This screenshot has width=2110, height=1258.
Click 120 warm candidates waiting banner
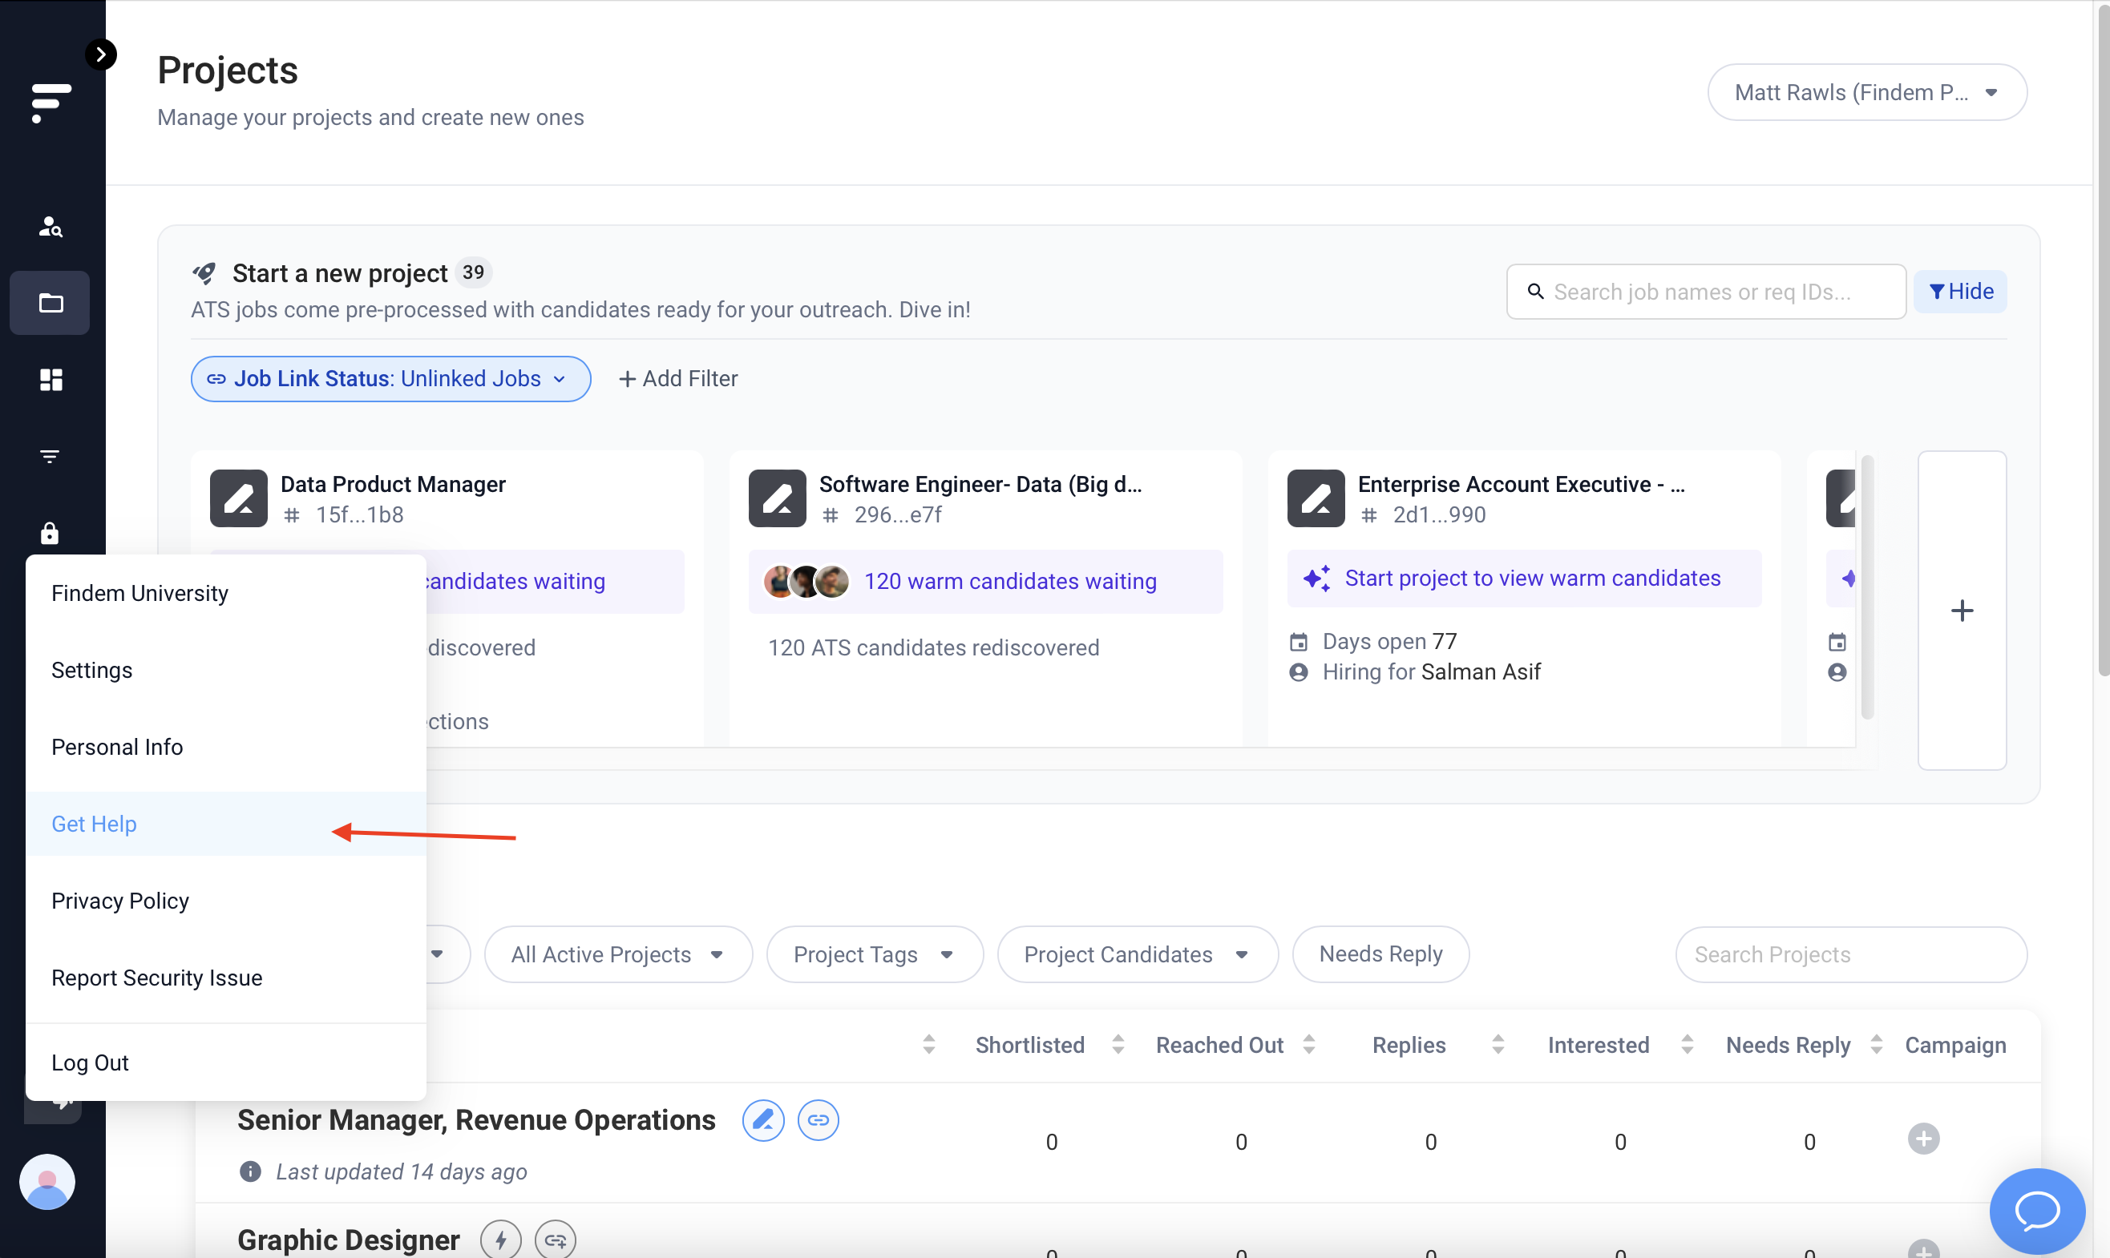point(985,582)
